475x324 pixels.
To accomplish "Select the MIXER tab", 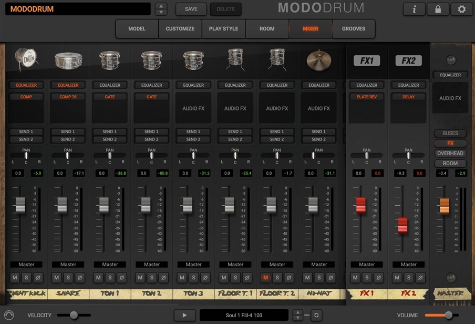I will (x=311, y=28).
